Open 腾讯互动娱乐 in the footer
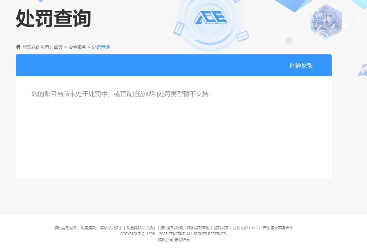The height and width of the screenshot is (251, 367). (x=65, y=228)
